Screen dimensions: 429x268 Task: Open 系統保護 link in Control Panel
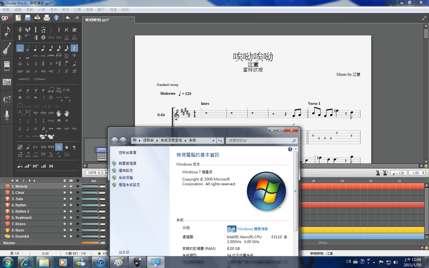[126, 178]
